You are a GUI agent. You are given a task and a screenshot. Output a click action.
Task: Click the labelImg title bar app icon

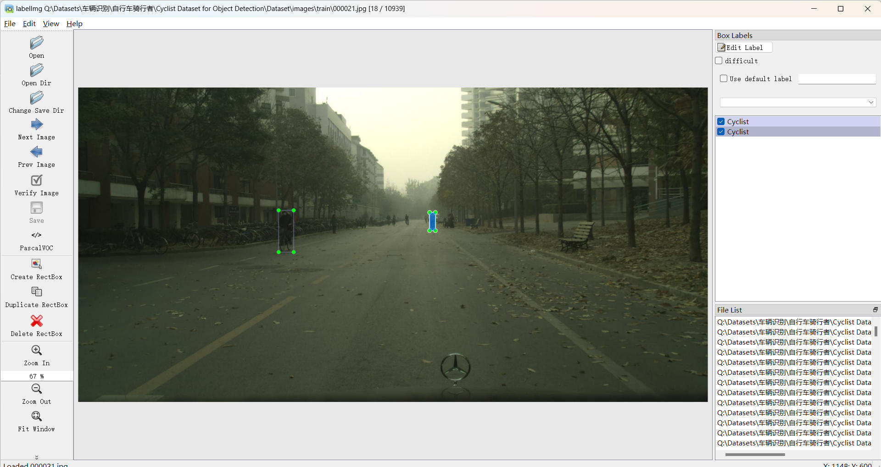click(9, 9)
